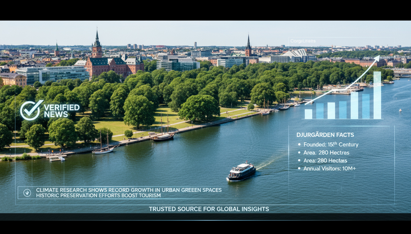The height and width of the screenshot is (234, 411).
Task: Click the circled down-arrow ticker icon
Action: (x=27, y=193)
